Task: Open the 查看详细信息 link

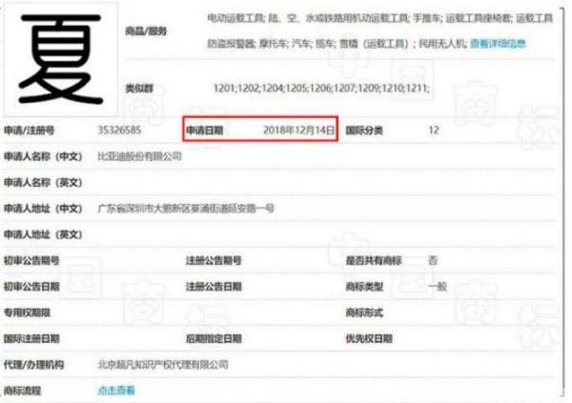Action: pyautogui.click(x=498, y=44)
